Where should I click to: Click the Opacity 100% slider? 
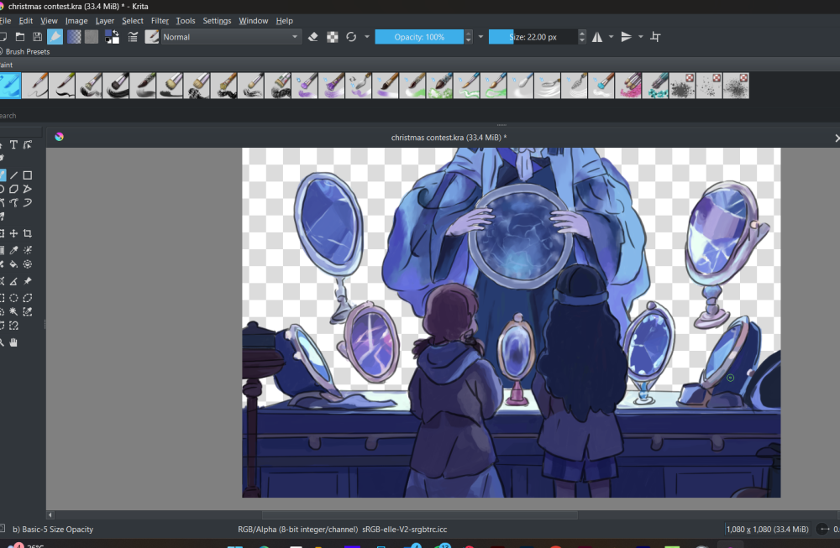click(419, 37)
